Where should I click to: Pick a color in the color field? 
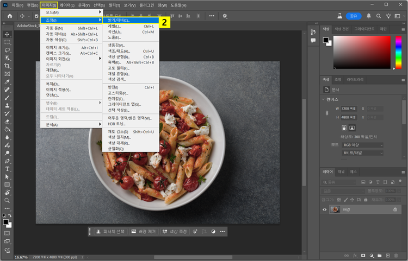362,53
